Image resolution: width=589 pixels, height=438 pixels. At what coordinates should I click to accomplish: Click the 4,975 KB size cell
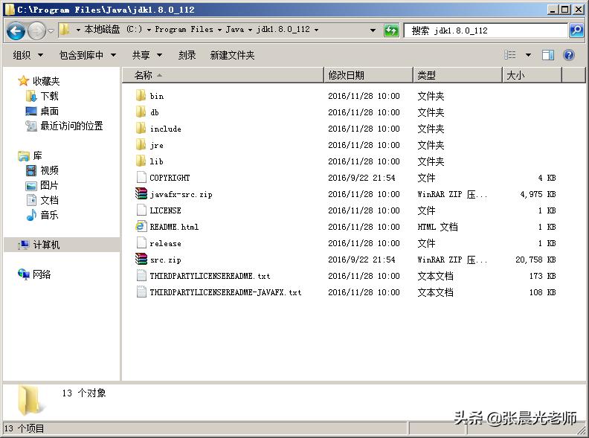pos(538,194)
